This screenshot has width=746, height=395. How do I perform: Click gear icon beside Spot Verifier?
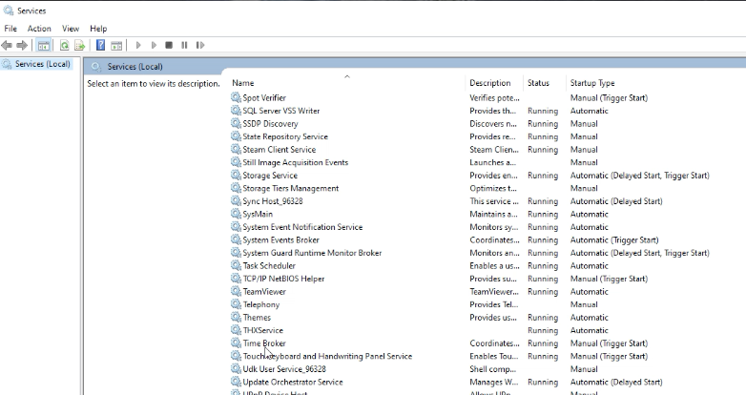point(236,97)
